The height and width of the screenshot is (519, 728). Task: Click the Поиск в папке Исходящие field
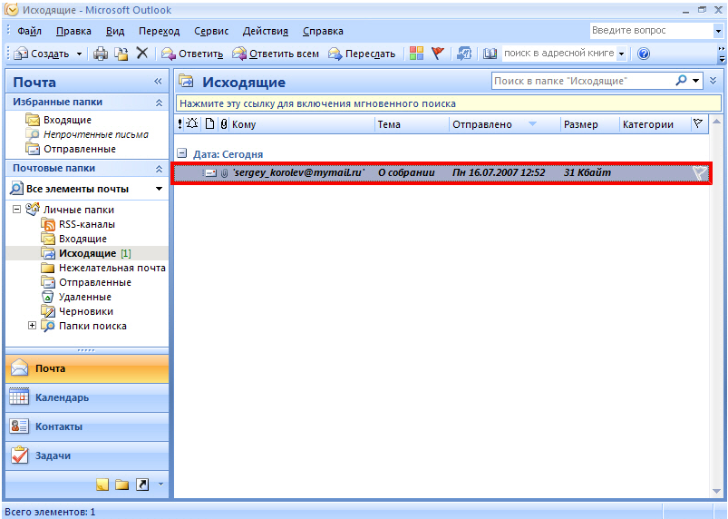pyautogui.click(x=583, y=81)
